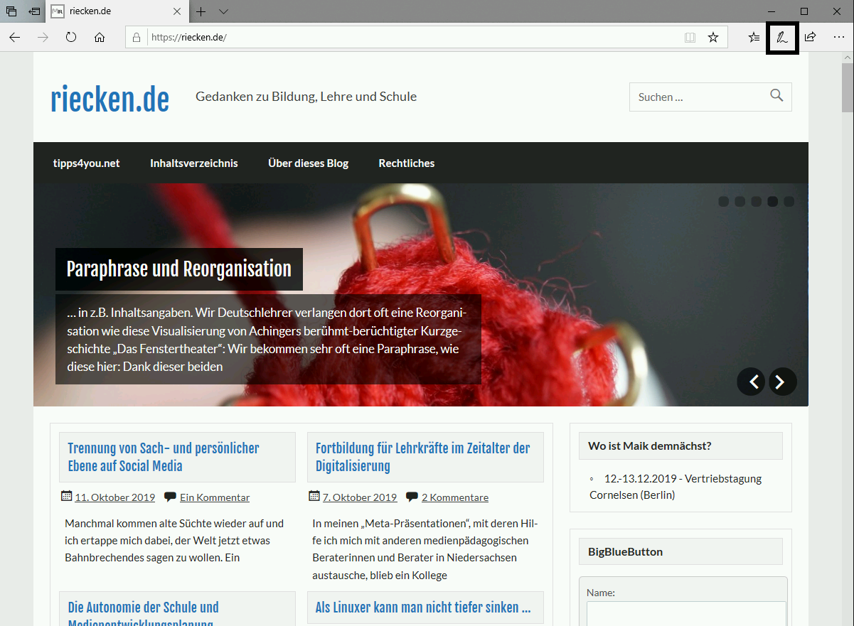The image size is (854, 626).
Task: Open a new tab with plus
Action: pos(201,11)
